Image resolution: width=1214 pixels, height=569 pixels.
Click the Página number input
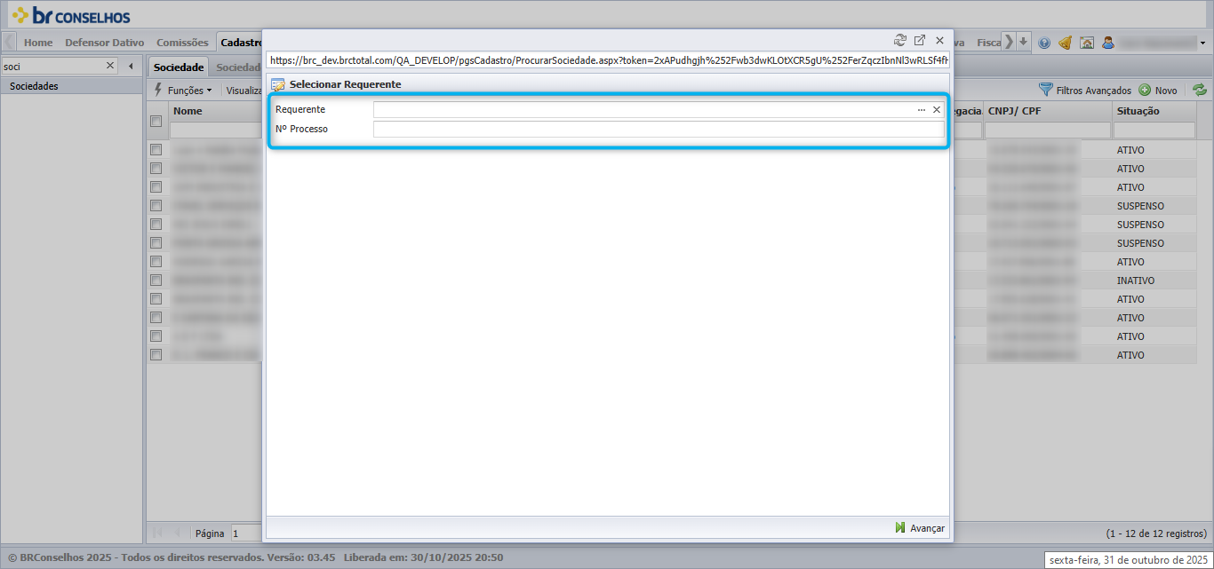tap(246, 533)
